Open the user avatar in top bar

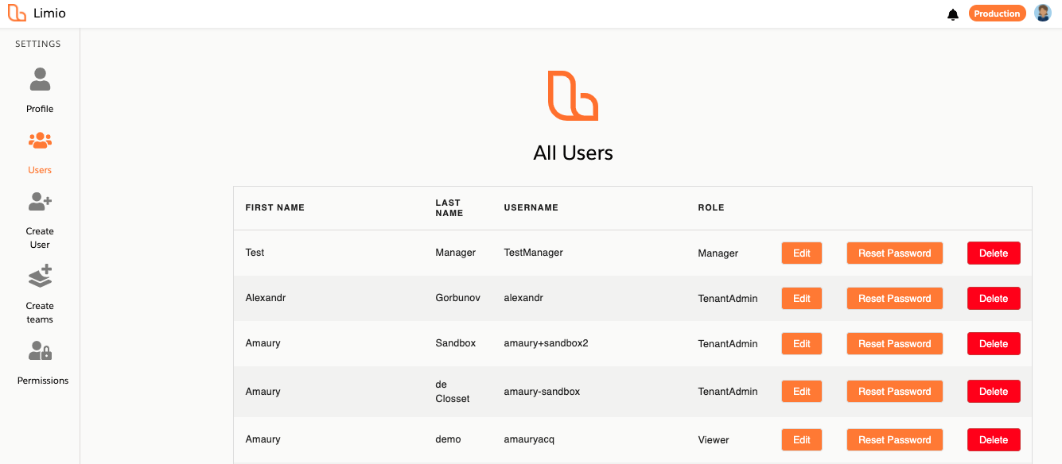(x=1042, y=14)
